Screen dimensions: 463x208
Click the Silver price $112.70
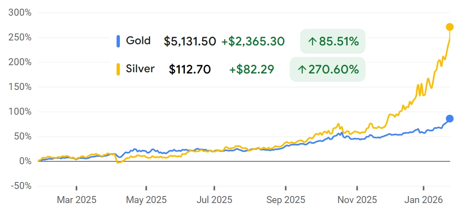(x=190, y=69)
